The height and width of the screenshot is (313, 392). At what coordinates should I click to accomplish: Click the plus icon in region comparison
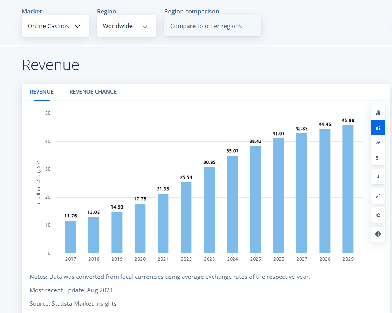[x=250, y=26]
